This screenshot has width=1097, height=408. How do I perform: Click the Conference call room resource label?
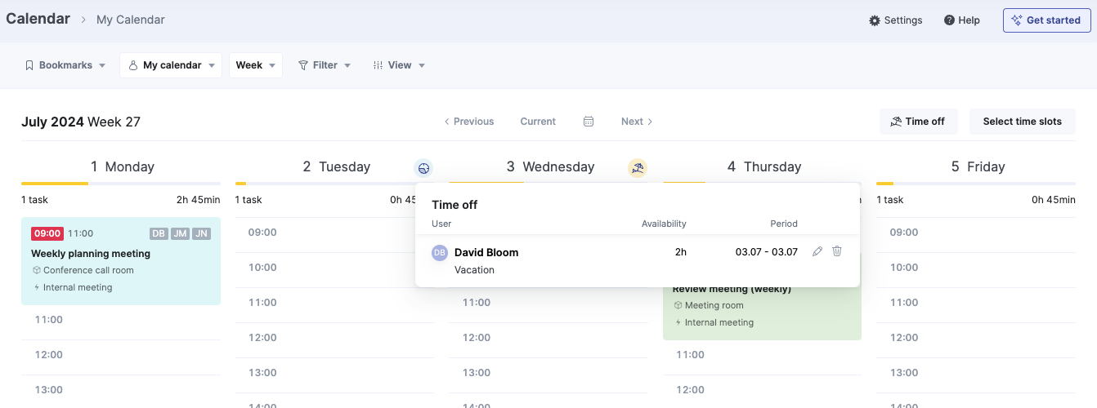coord(88,270)
